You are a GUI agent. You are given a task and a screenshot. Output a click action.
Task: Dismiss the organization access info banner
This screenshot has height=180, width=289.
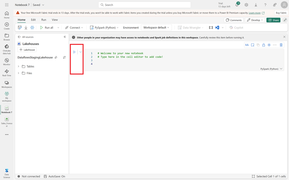tap(284, 37)
